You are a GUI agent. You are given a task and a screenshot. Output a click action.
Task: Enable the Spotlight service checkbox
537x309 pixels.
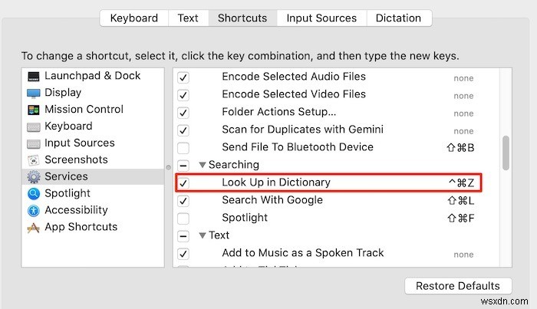point(183,218)
